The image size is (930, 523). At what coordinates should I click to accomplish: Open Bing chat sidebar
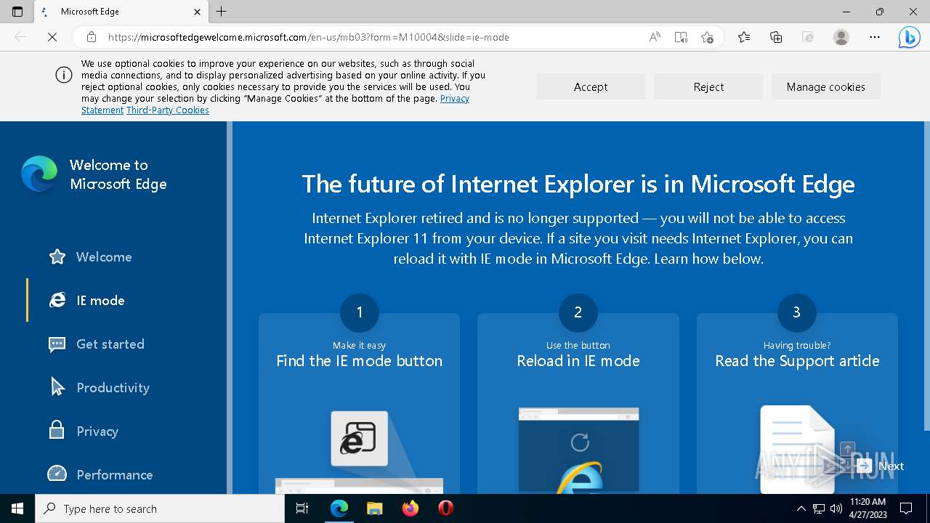[x=909, y=37]
